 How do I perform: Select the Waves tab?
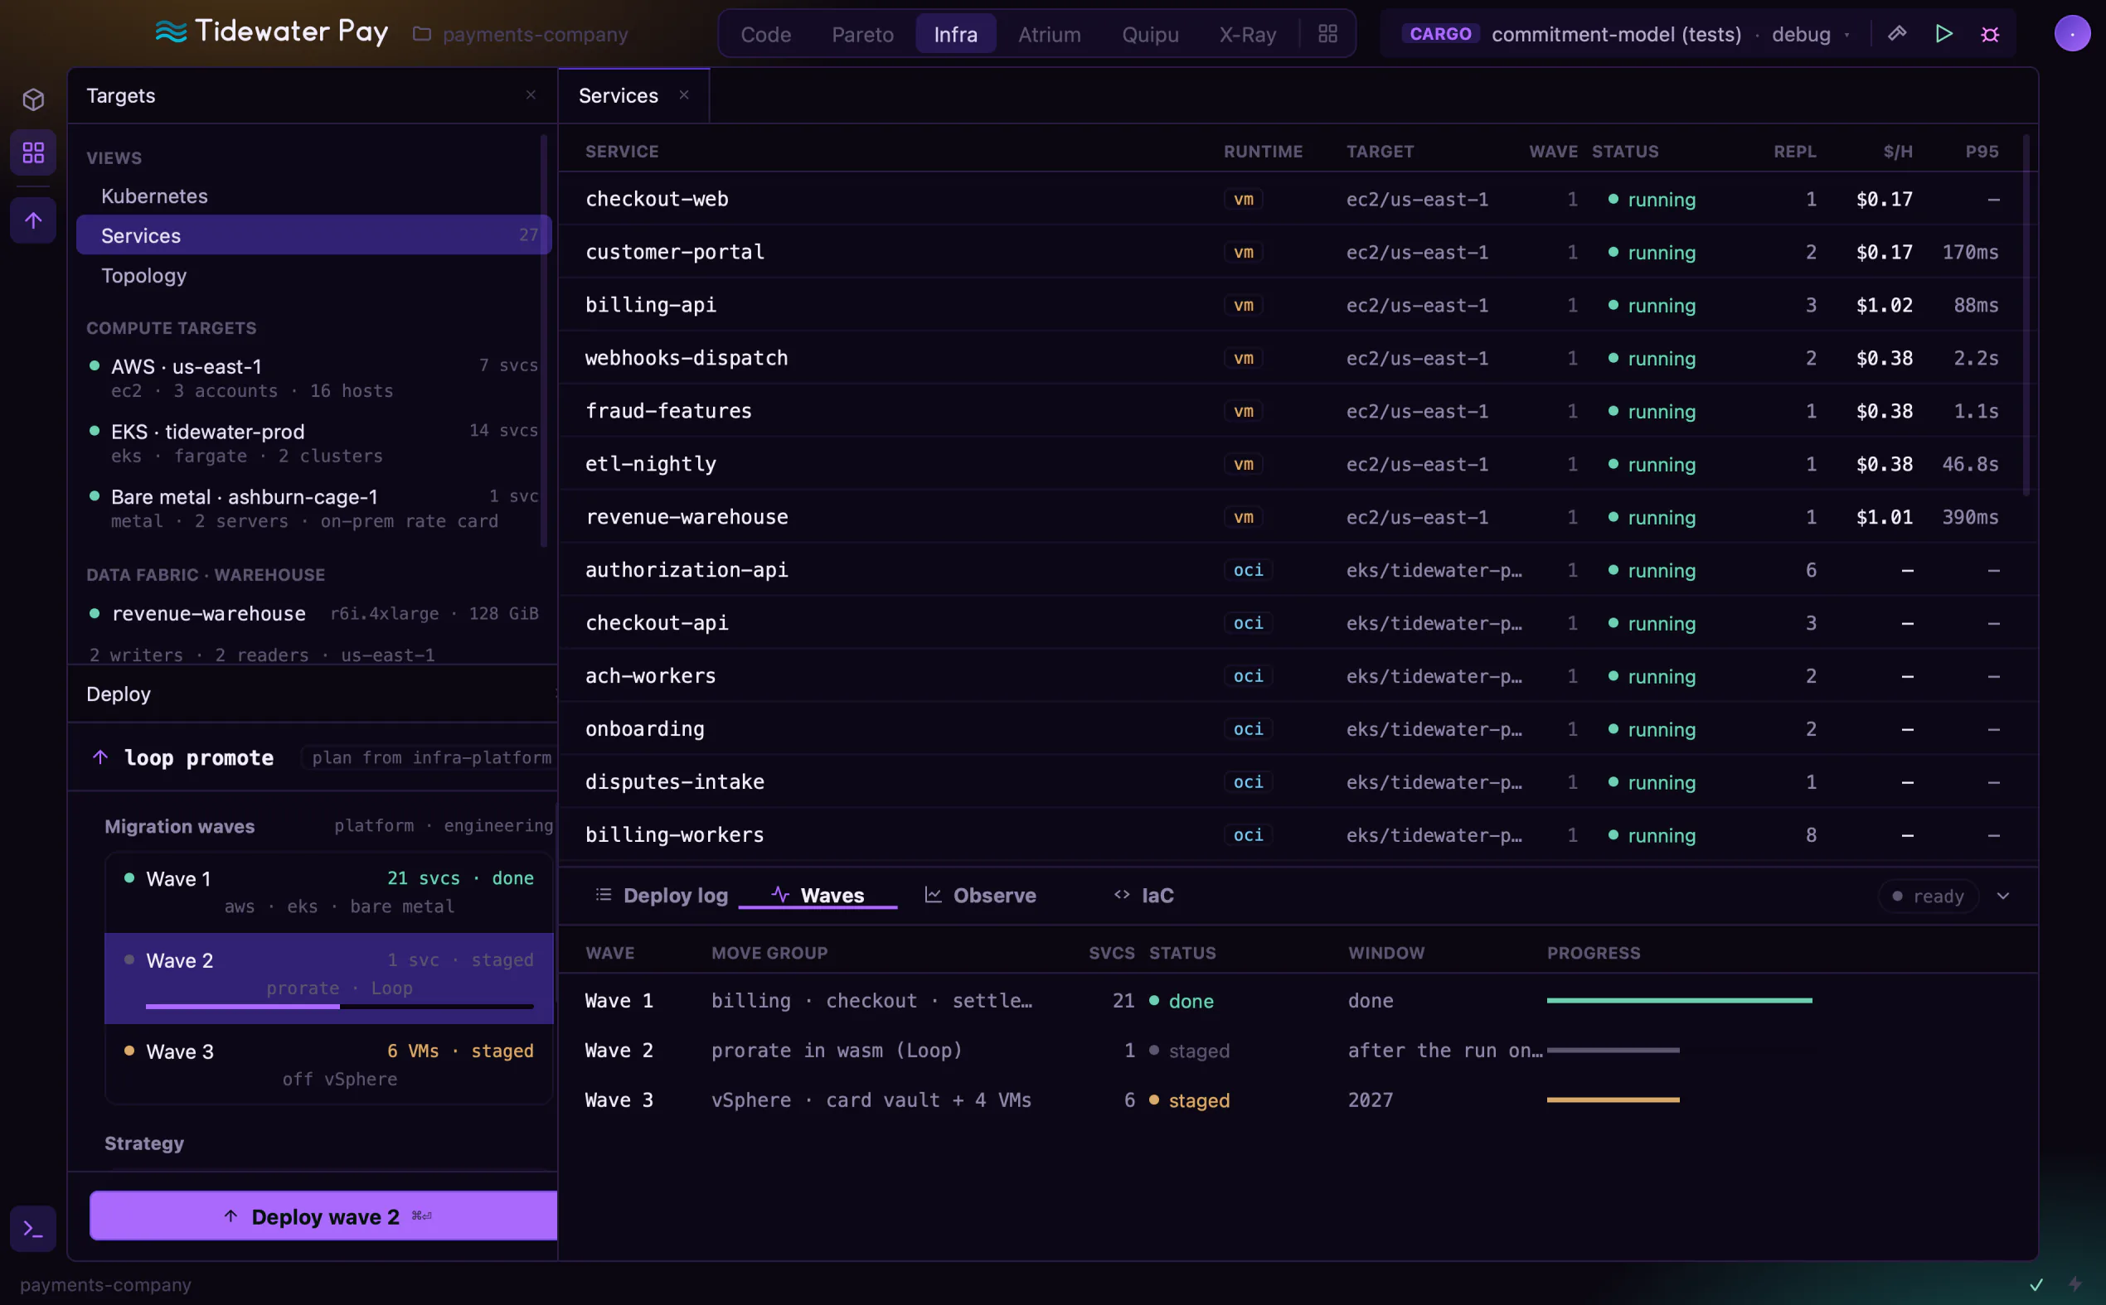coord(818,895)
